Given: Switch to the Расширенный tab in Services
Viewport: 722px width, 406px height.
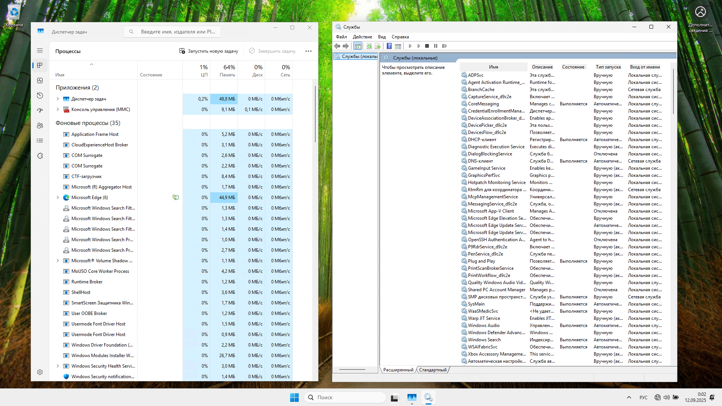Looking at the screenshot, I should 398,370.
